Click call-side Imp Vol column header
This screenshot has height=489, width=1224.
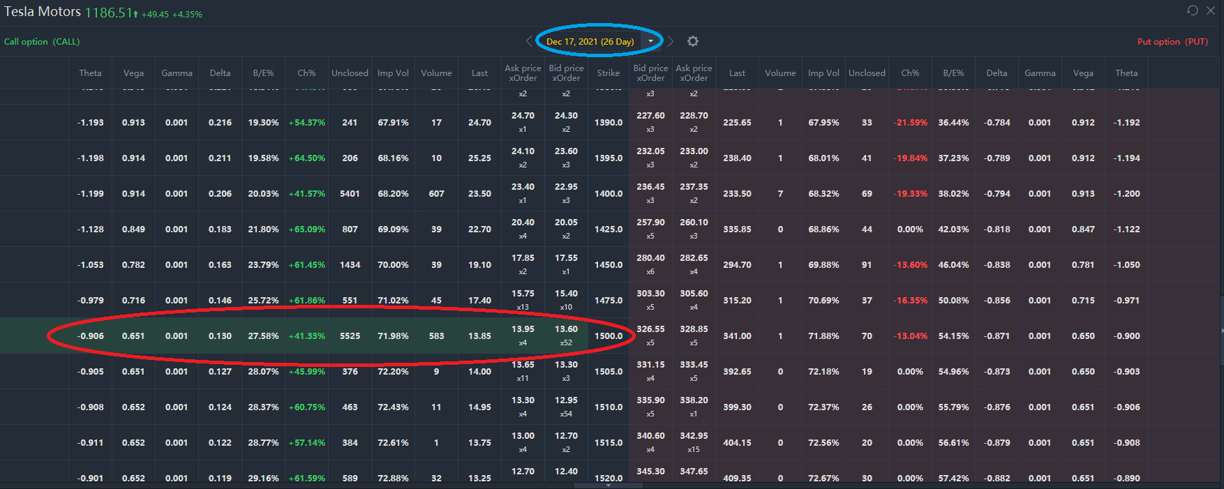393,73
